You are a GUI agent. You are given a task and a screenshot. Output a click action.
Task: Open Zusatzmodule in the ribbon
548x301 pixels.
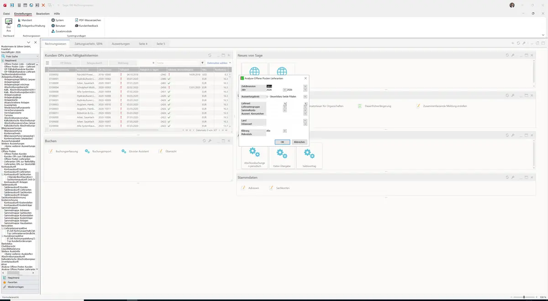tap(61, 31)
